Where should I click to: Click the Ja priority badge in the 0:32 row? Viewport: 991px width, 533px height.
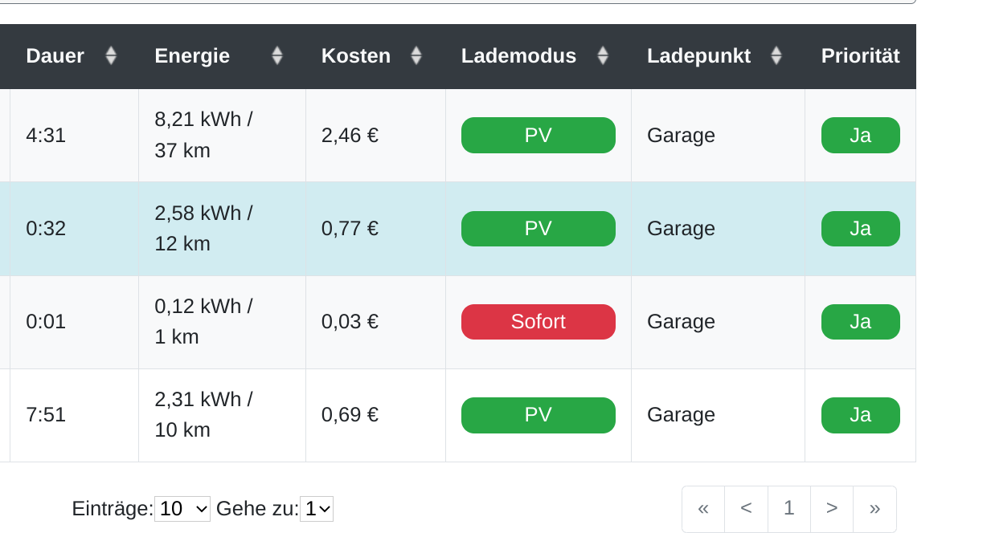(860, 229)
